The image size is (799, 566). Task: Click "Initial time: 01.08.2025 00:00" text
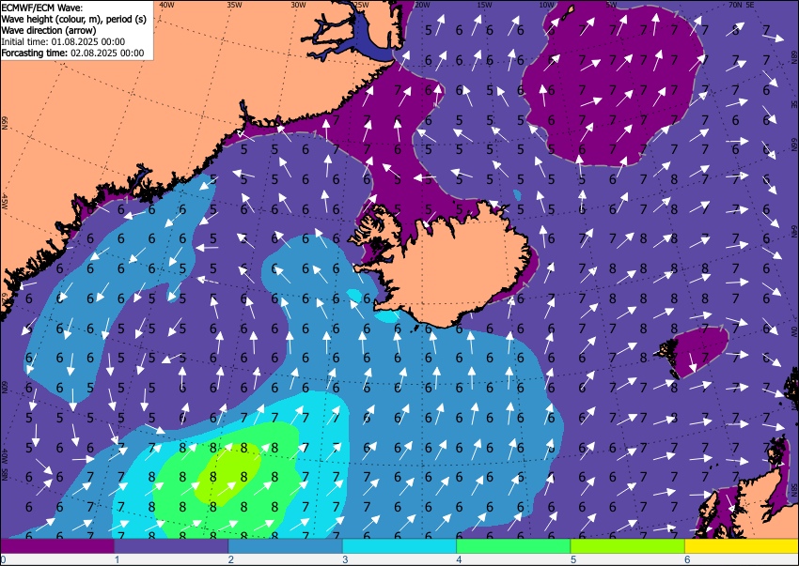63,41
